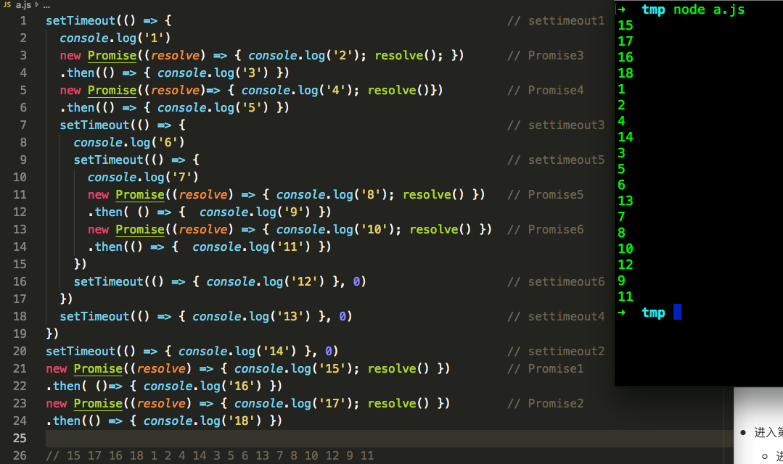This screenshot has height=464, width=783.
Task: Expand the breadcrumb chevron after a.js
Action: pyautogui.click(x=37, y=4)
